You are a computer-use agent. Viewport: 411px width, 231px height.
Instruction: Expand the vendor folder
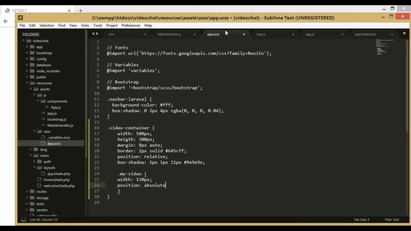27,210
